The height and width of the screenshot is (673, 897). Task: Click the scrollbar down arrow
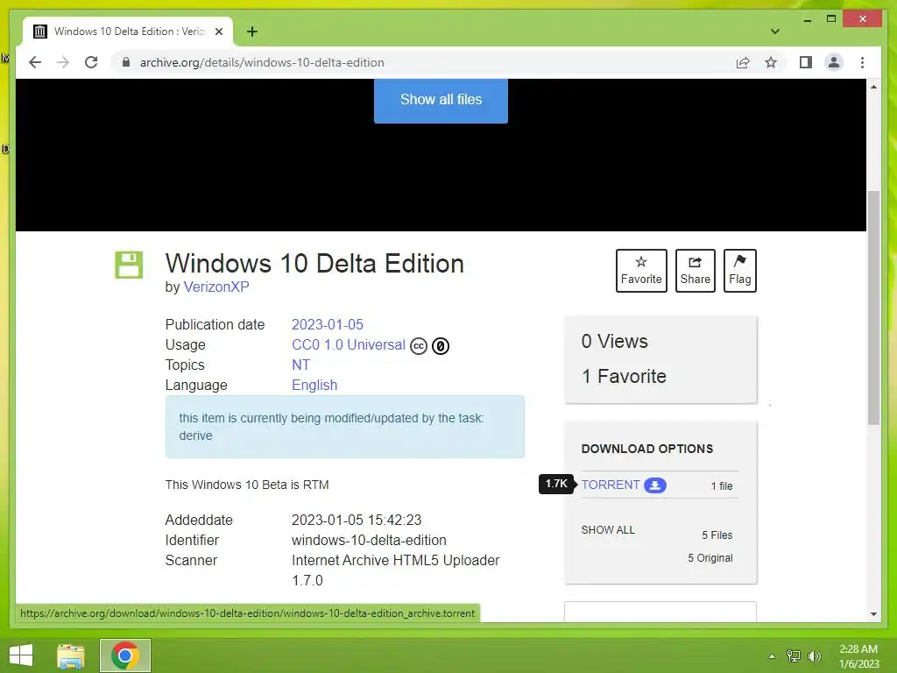pyautogui.click(x=873, y=614)
